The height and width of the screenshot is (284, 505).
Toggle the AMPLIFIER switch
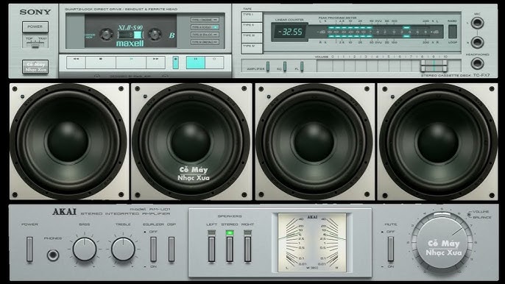pyautogui.click(x=268, y=67)
